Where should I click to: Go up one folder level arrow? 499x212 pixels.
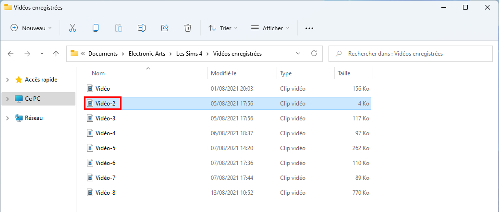[x=56, y=54]
